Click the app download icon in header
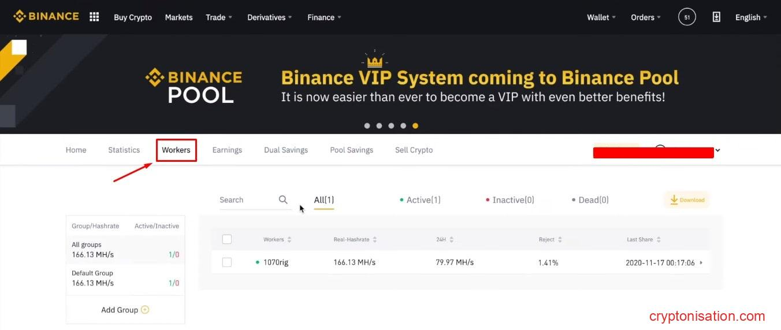The height and width of the screenshot is (330, 781). 716,17
